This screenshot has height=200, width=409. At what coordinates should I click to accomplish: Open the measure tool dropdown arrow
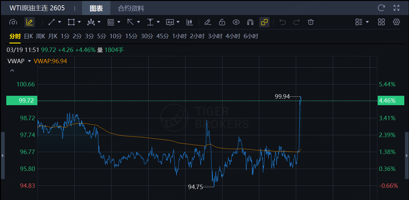(x=158, y=22)
